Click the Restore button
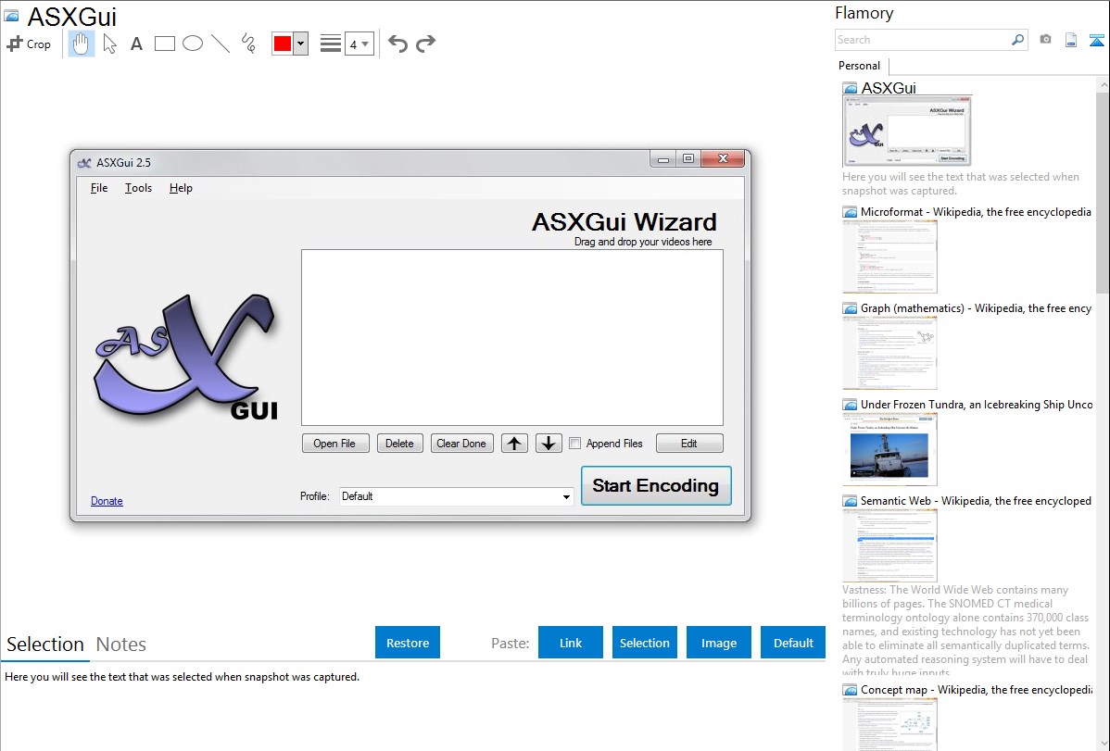The height and width of the screenshot is (751, 1110). (x=408, y=643)
